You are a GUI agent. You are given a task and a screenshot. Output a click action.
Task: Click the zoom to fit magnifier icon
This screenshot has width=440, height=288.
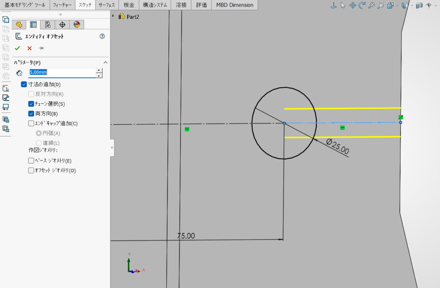372,5
